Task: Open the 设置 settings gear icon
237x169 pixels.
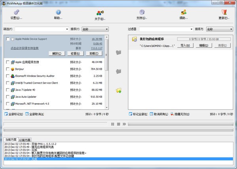Action: pyautogui.click(x=16, y=12)
